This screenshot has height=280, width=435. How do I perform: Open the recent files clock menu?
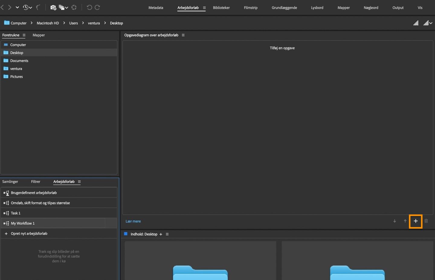click(x=27, y=7)
